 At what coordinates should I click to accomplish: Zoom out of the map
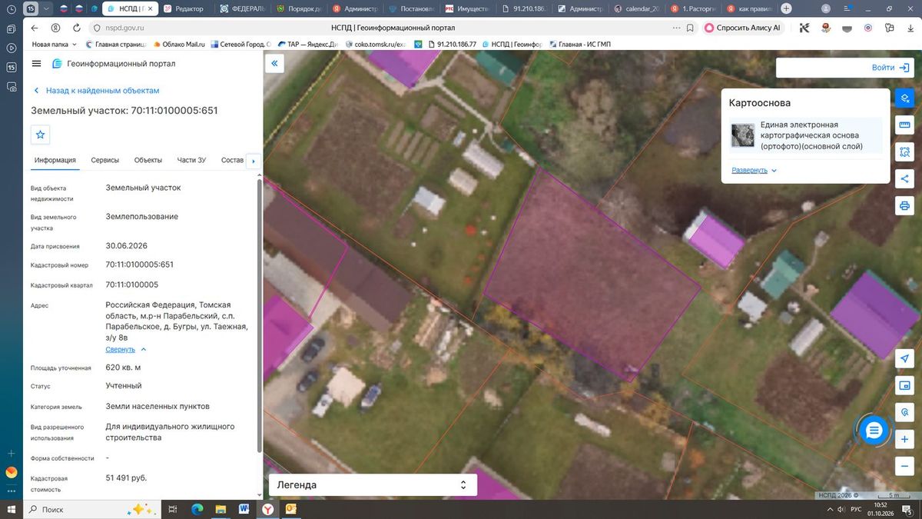[x=904, y=466]
